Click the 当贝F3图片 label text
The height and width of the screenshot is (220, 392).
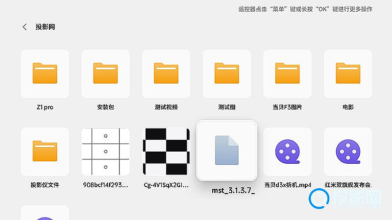(288, 107)
